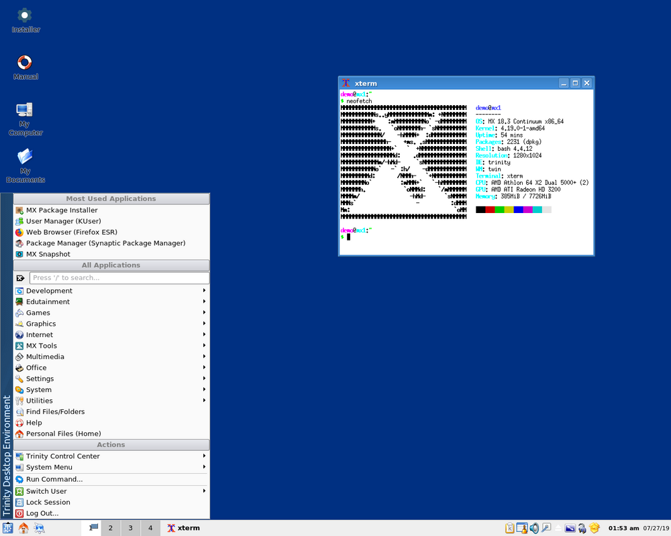The width and height of the screenshot is (671, 536).
Task: Launch MX Package Installer from menu
Action: pyautogui.click(x=111, y=210)
